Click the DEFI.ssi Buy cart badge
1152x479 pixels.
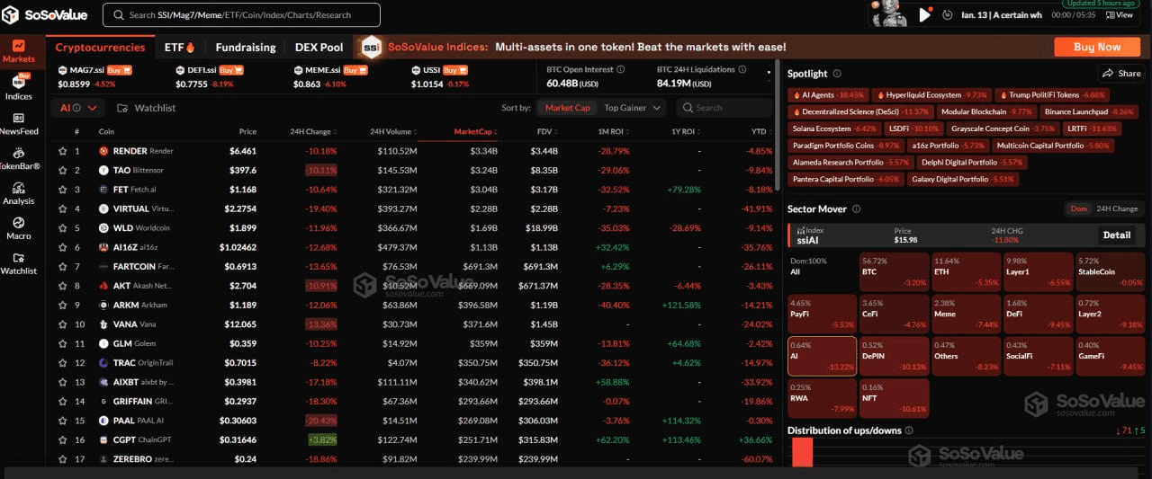(x=230, y=69)
